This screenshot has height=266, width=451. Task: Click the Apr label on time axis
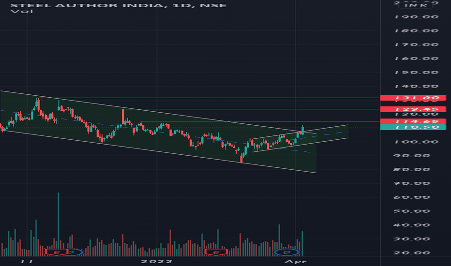295,261
